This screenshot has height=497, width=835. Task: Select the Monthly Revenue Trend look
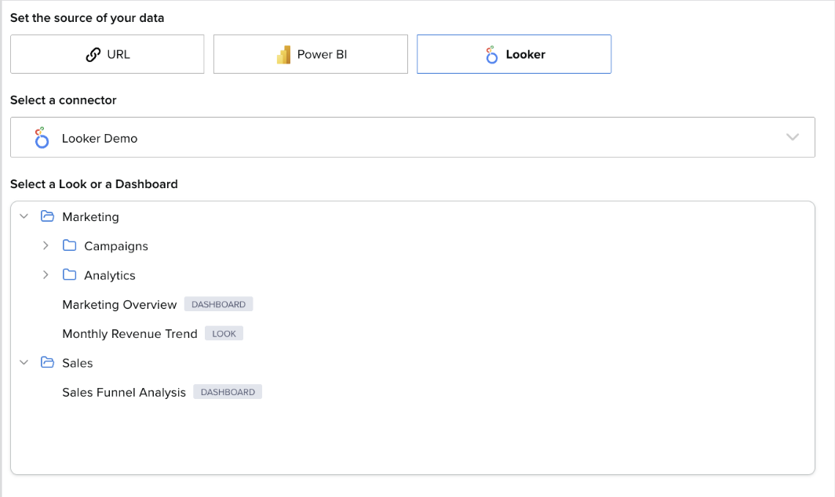(129, 334)
